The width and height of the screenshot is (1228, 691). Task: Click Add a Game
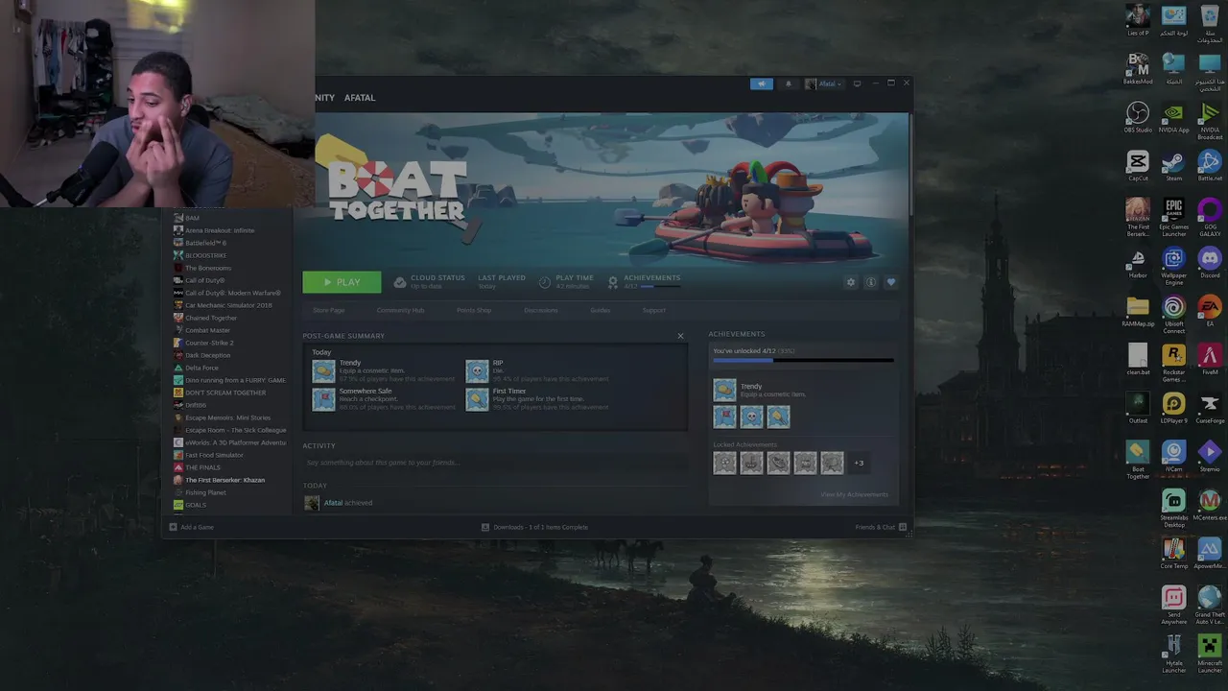pyautogui.click(x=192, y=527)
